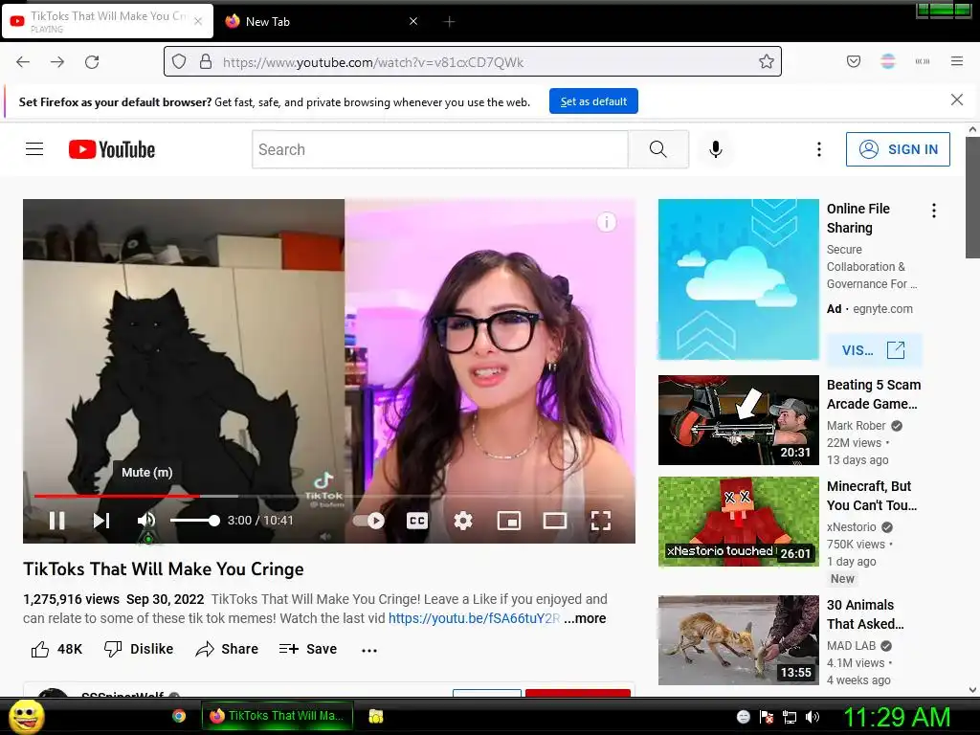980x735 pixels.
Task: Open Mark Rober channel name
Action: coord(856,426)
